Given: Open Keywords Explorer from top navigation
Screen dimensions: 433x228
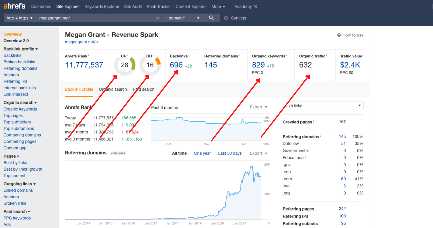Looking at the screenshot, I should click(102, 6).
